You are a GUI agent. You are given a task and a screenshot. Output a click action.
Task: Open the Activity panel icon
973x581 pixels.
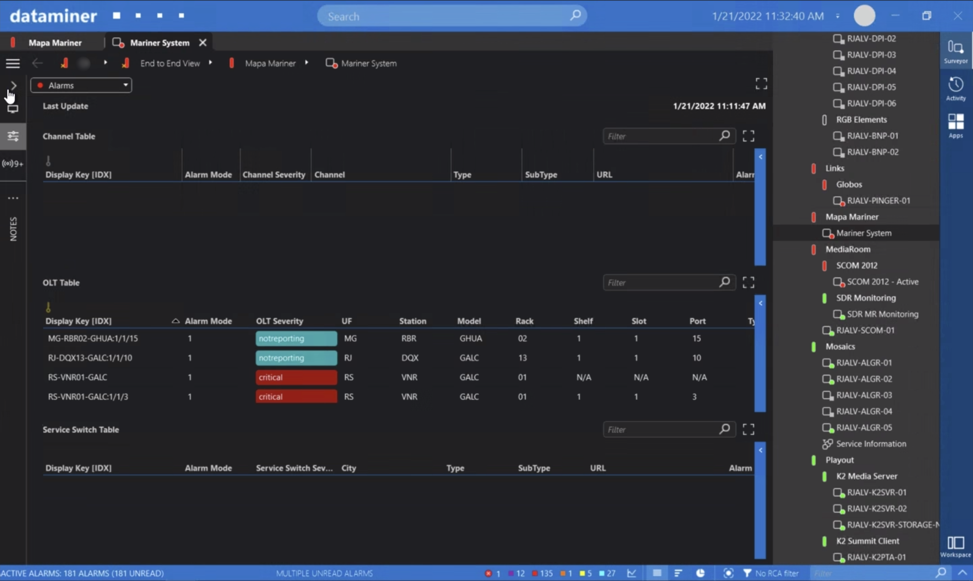coord(955,88)
